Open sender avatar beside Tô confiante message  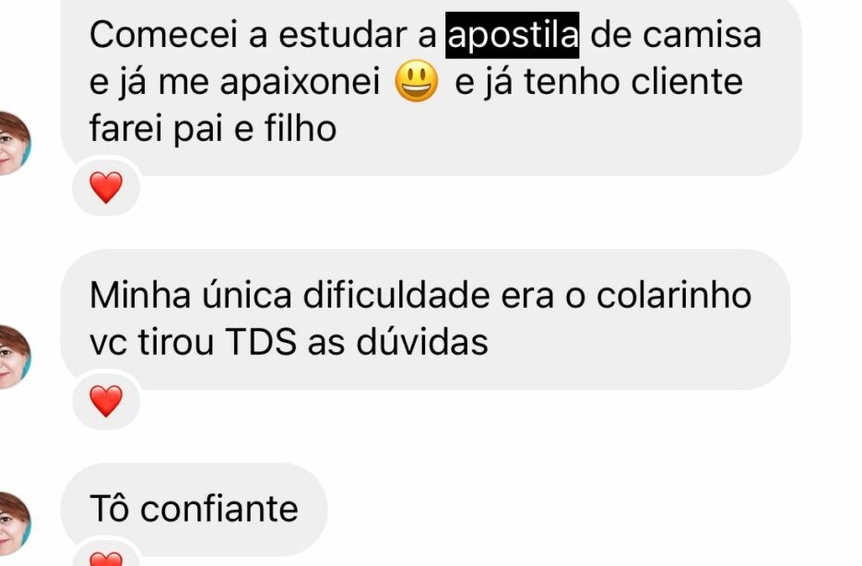coord(14,524)
